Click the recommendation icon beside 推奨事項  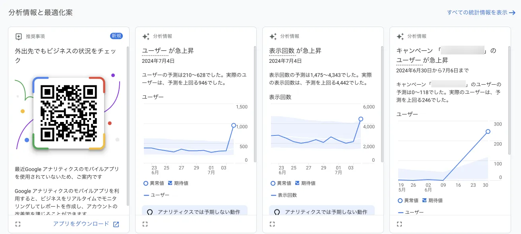(18, 36)
